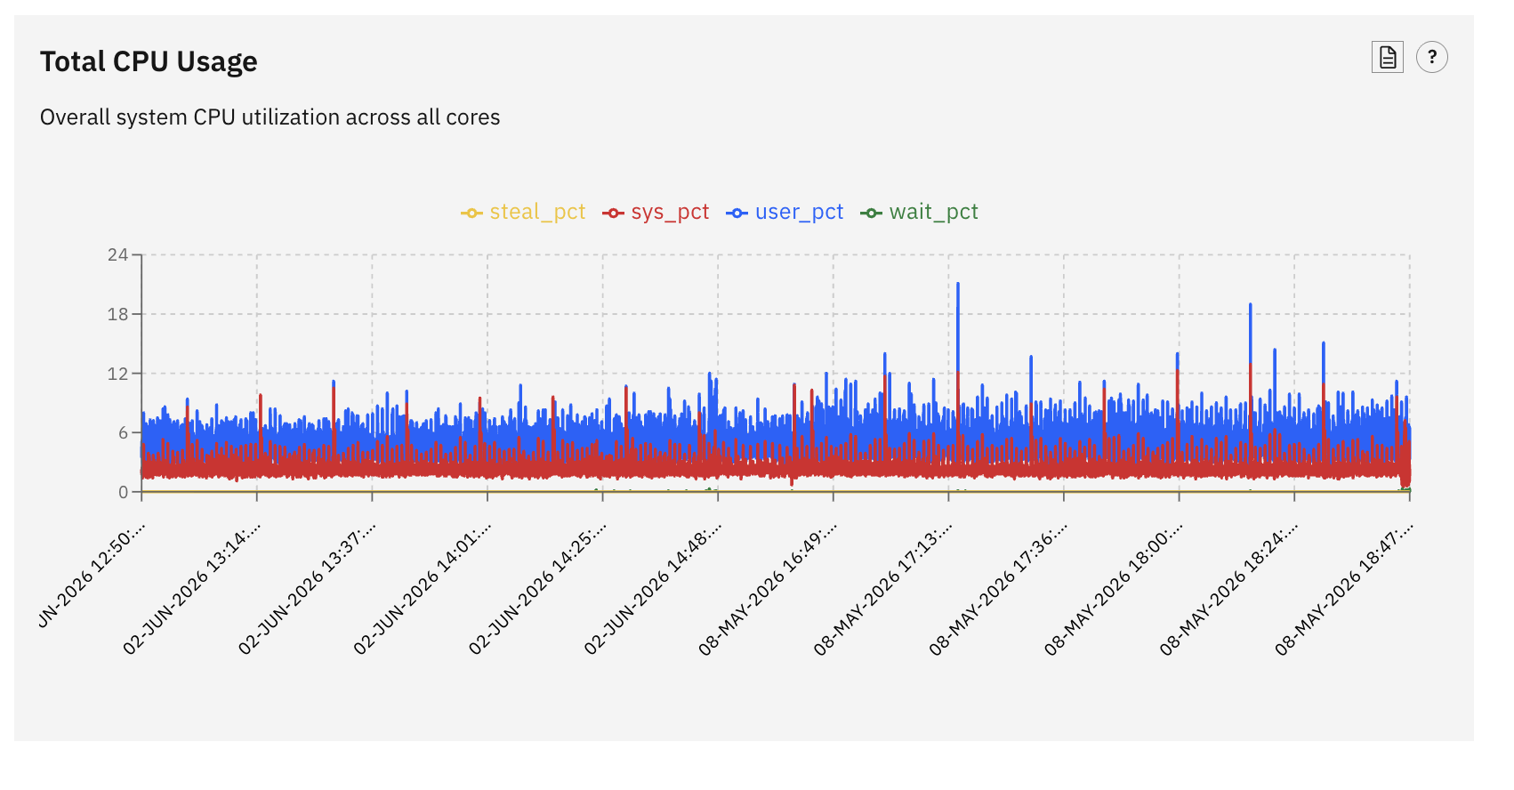Click the x-axis label 02-JUN-2026 14:25
This screenshot has width=1514, height=790.
coord(537,588)
